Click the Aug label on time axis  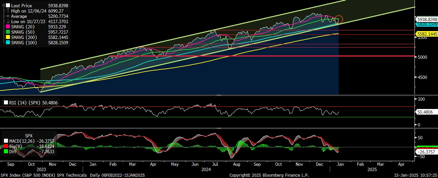tap(237, 164)
